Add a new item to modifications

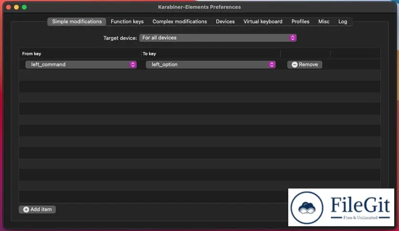click(x=37, y=210)
